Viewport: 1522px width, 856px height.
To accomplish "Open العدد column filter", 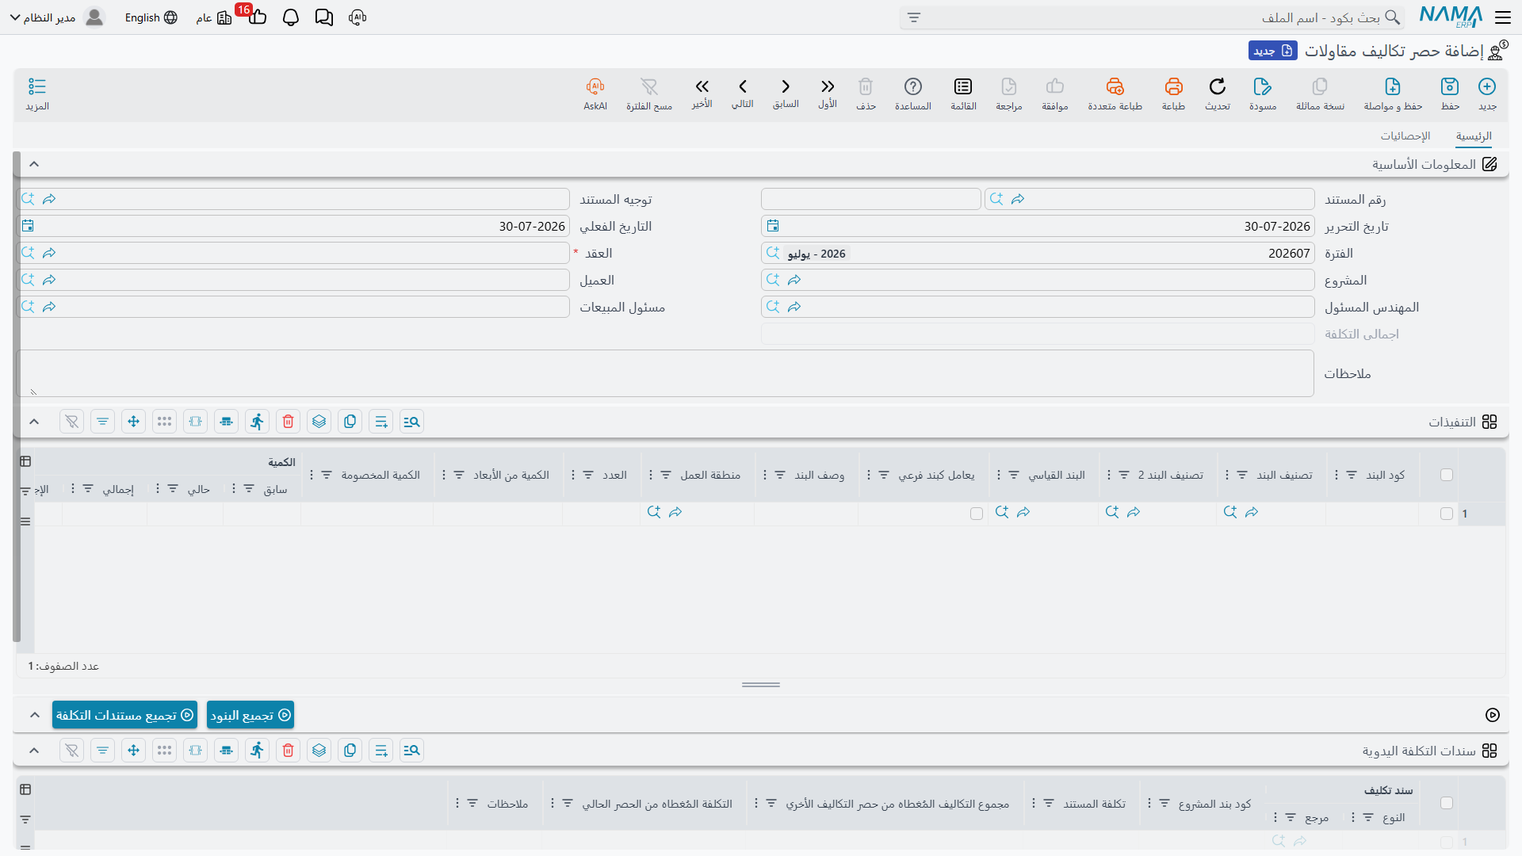I will click(x=588, y=475).
